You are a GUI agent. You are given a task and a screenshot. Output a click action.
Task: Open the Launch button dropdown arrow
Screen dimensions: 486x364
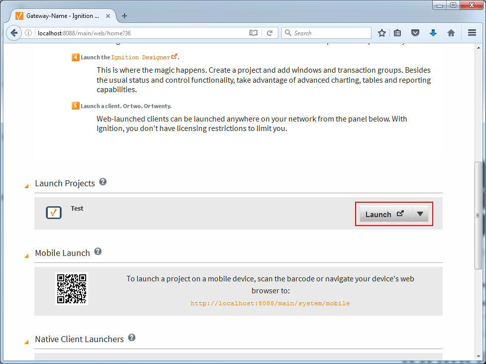(421, 214)
